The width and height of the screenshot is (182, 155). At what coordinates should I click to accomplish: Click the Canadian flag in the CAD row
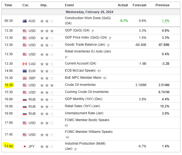pyautogui.click(x=25, y=64)
